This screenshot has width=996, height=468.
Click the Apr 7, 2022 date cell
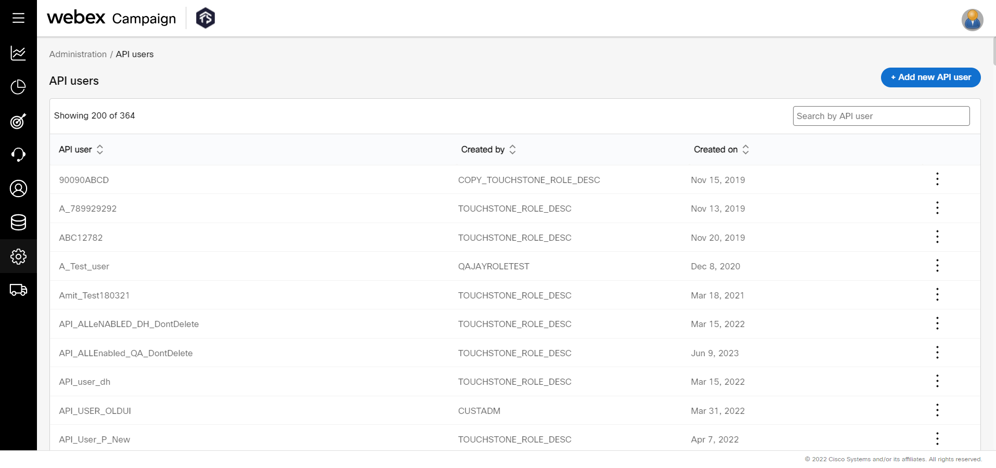714,439
